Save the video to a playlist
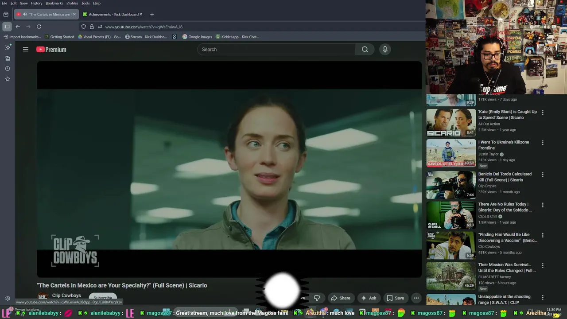This screenshot has height=319, width=567. pyautogui.click(x=395, y=298)
